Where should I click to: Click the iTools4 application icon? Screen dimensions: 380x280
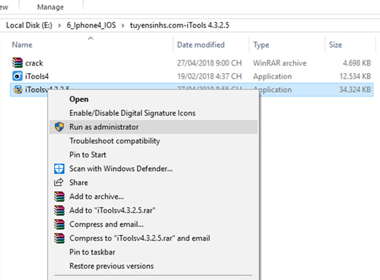click(x=17, y=76)
